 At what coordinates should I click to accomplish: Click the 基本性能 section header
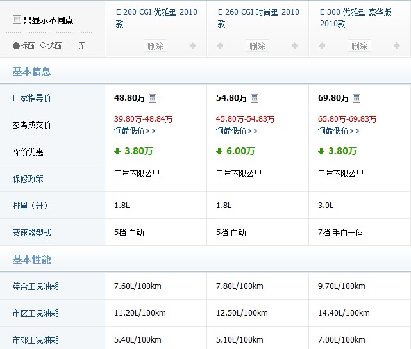point(31,259)
